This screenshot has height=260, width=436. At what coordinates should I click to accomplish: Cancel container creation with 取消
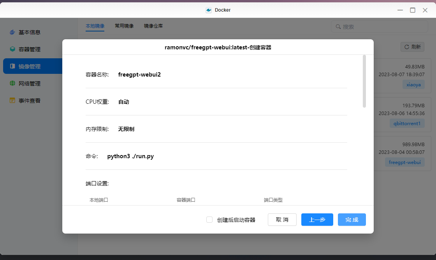[x=282, y=220]
